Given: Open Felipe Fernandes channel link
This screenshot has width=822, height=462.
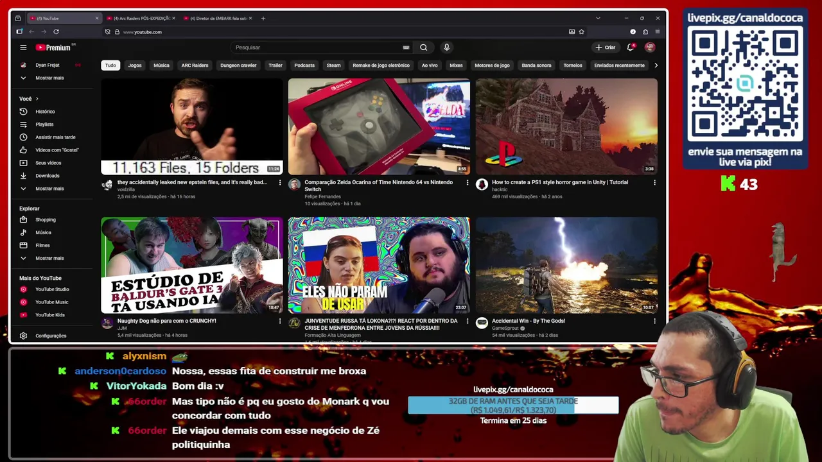Looking at the screenshot, I should (322, 197).
